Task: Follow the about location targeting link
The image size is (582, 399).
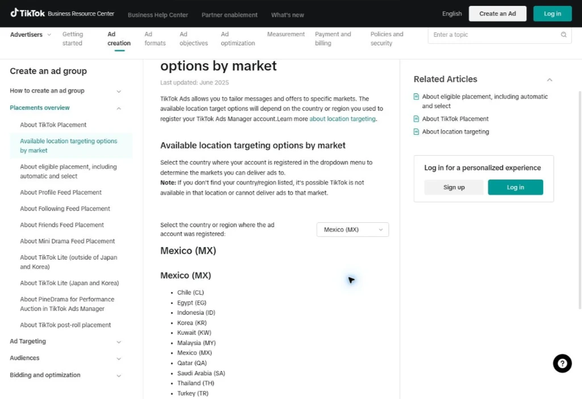Action: pyautogui.click(x=342, y=119)
